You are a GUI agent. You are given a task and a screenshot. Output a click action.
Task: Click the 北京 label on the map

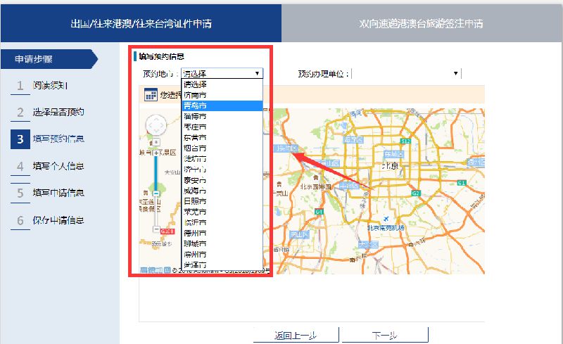(x=390, y=166)
